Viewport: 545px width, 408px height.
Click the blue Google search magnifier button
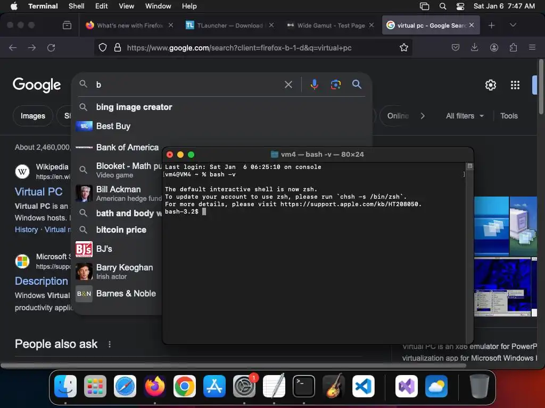(x=357, y=84)
